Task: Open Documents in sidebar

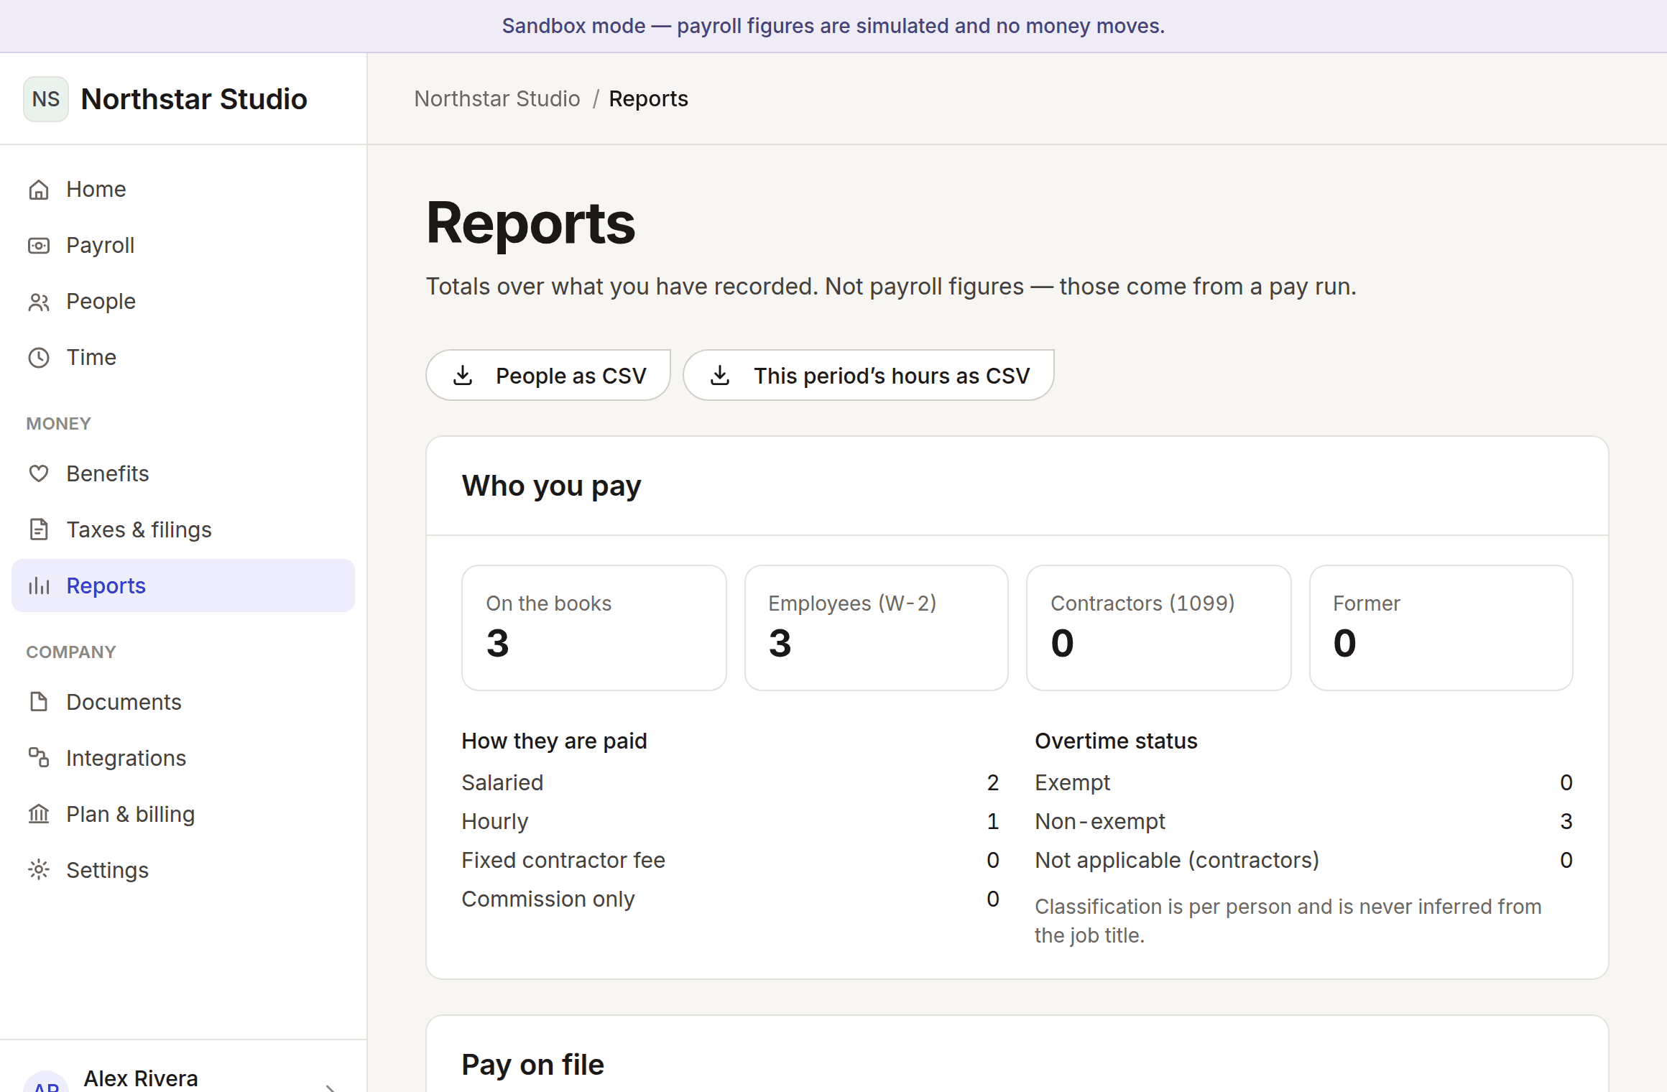Action: tap(183, 702)
